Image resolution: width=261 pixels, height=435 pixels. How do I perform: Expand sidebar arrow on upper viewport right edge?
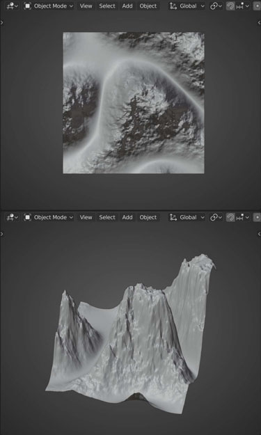[259, 23]
